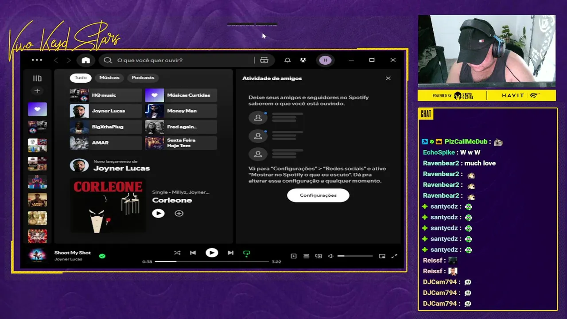
Task: Click Joyner Lucas round avatar
Action: [79, 166]
